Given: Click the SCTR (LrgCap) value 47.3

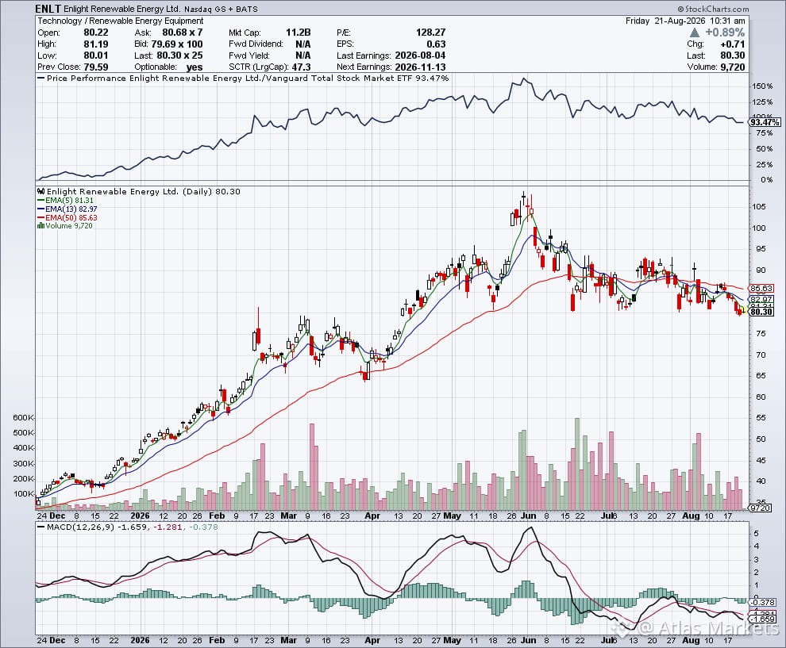Looking at the screenshot, I should pos(301,67).
